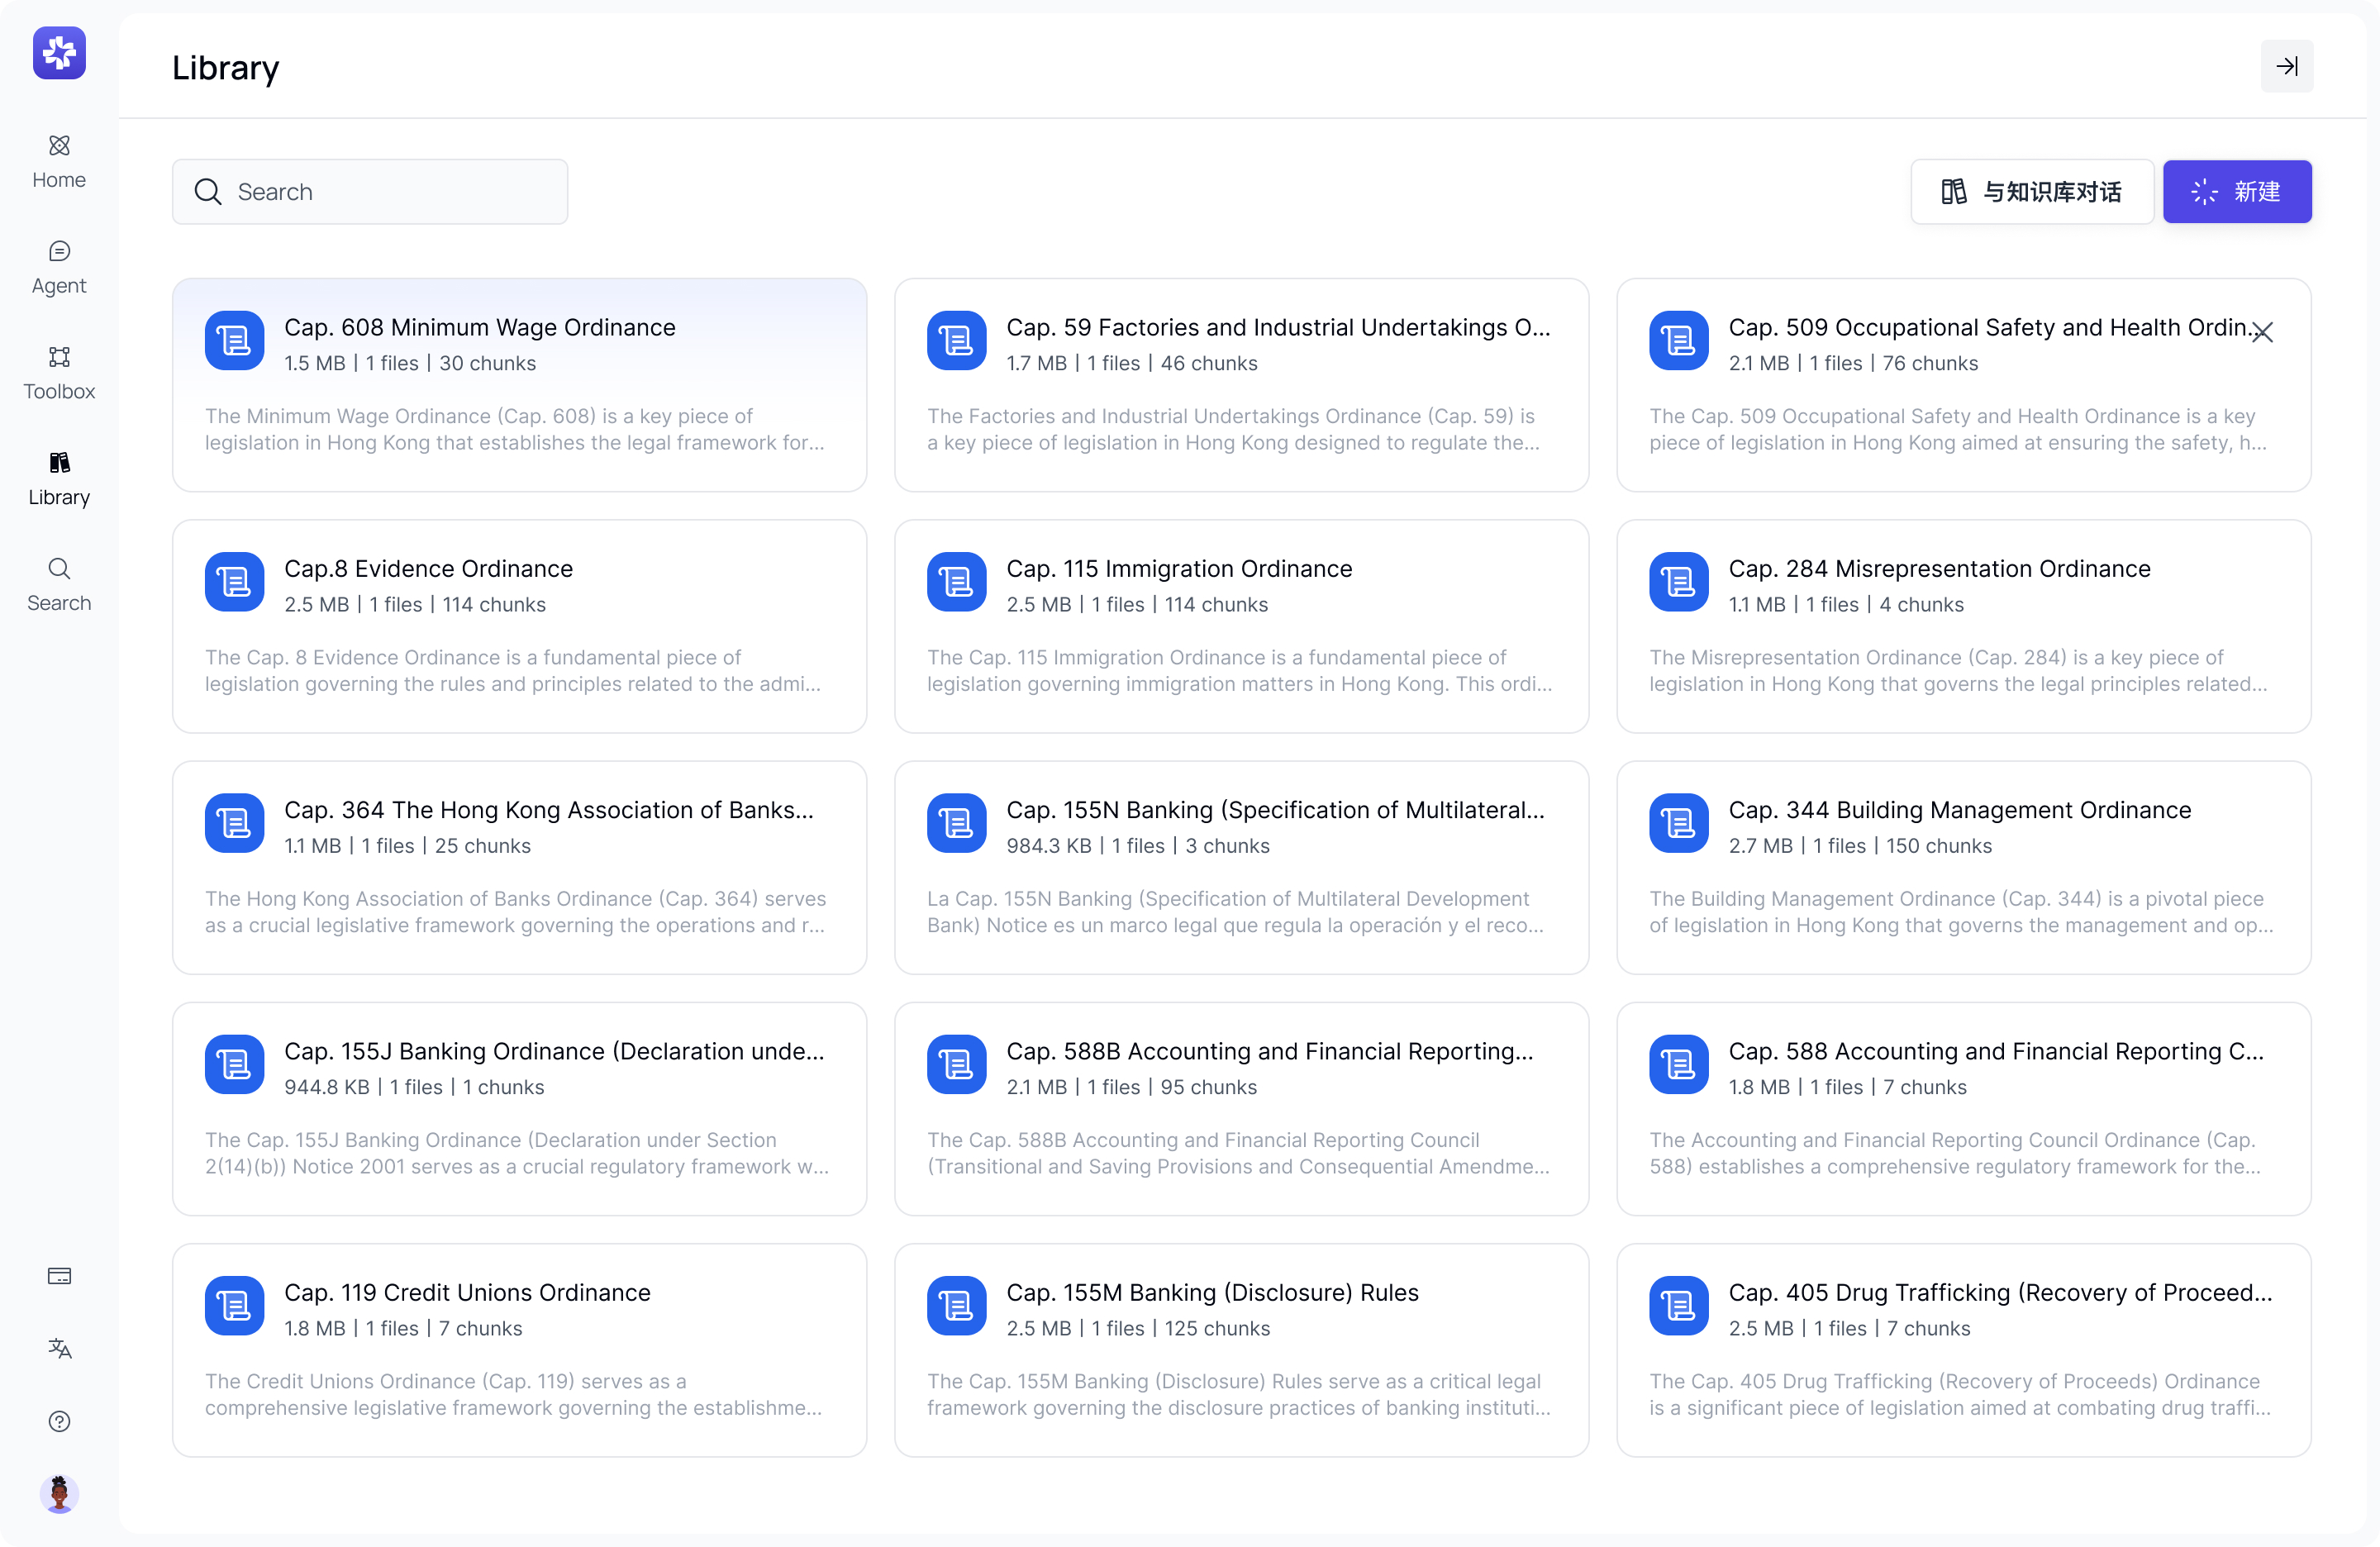Click the billing card icon in sidebar
This screenshot has height=1547, width=2380.
point(59,1276)
